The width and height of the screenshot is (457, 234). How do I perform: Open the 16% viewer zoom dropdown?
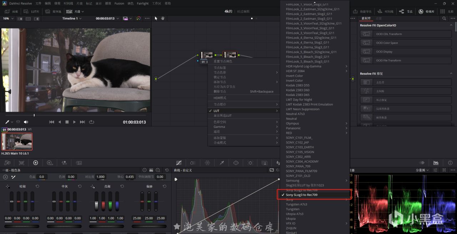7,18
